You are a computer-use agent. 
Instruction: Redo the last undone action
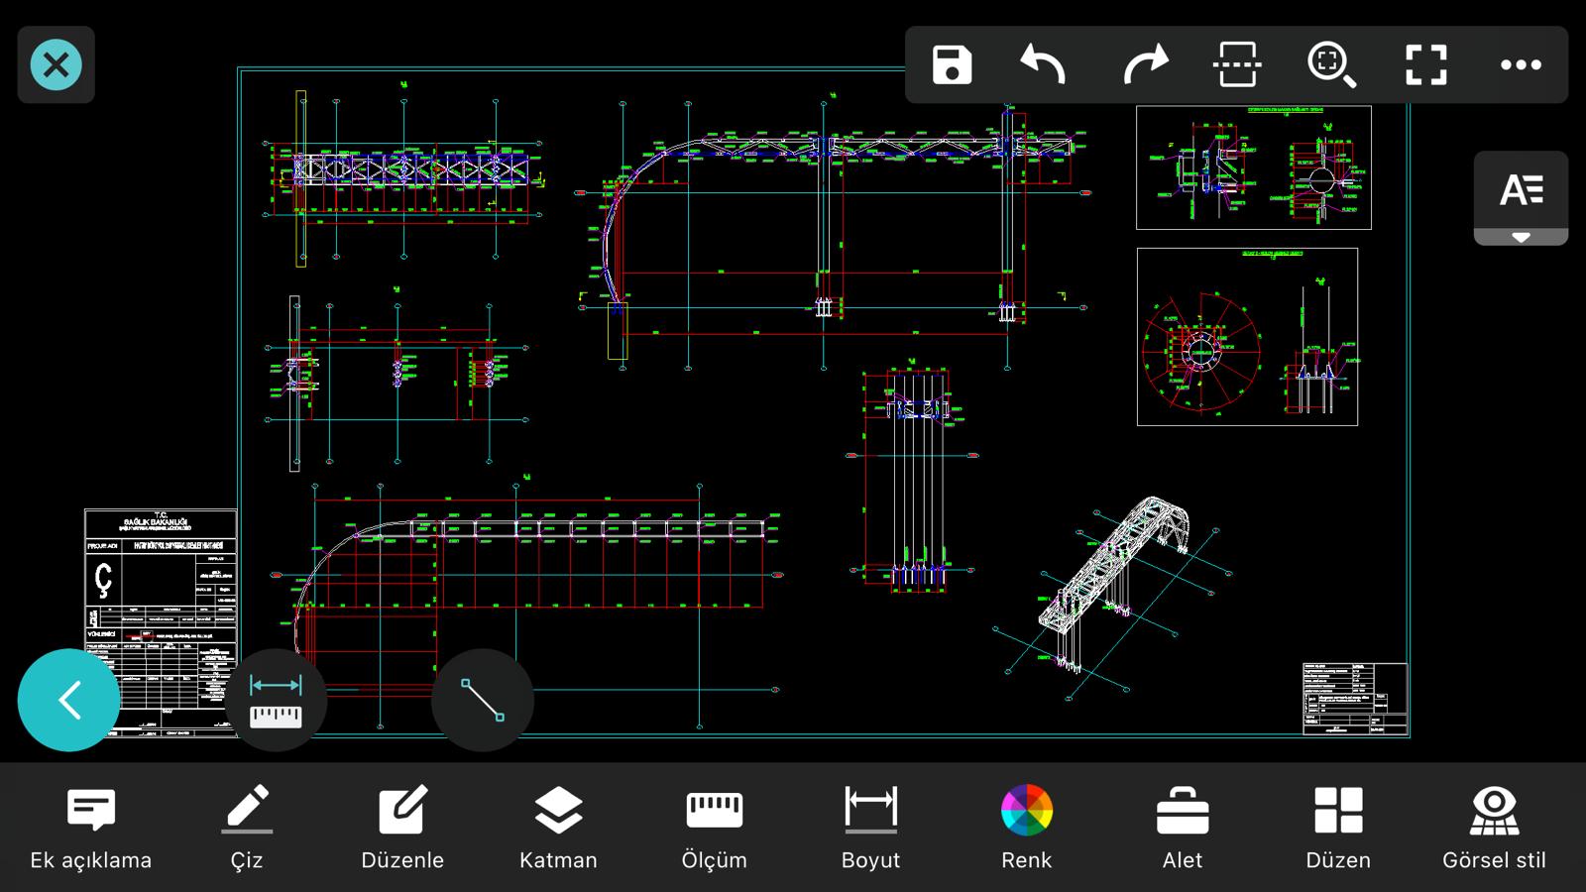click(x=1145, y=65)
